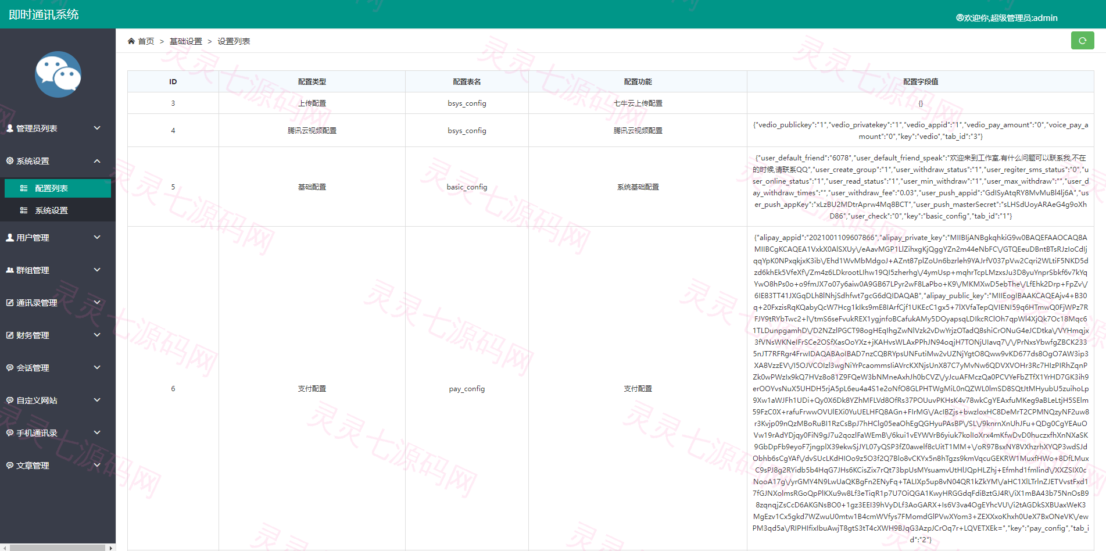The height and width of the screenshot is (551, 1106).
Task: Expand the 通讯录管理 chevron
Action: 97,302
